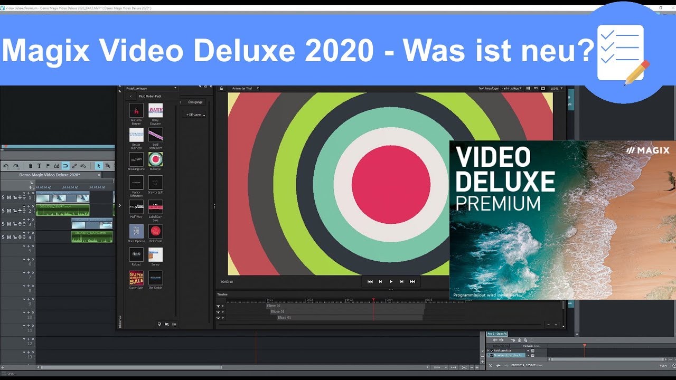This screenshot has height=380, width=676.
Task: Redo the last undone edit
Action: pyautogui.click(x=16, y=166)
